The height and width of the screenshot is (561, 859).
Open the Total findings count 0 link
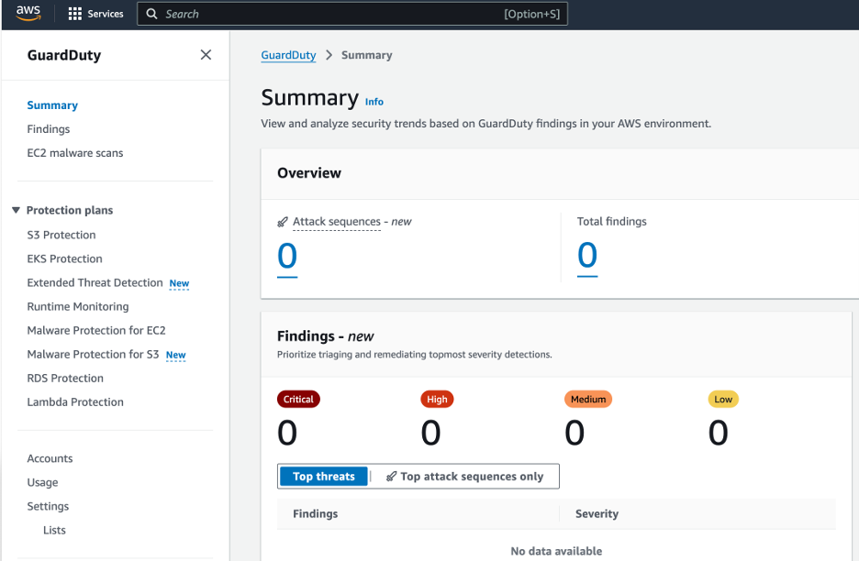click(587, 256)
